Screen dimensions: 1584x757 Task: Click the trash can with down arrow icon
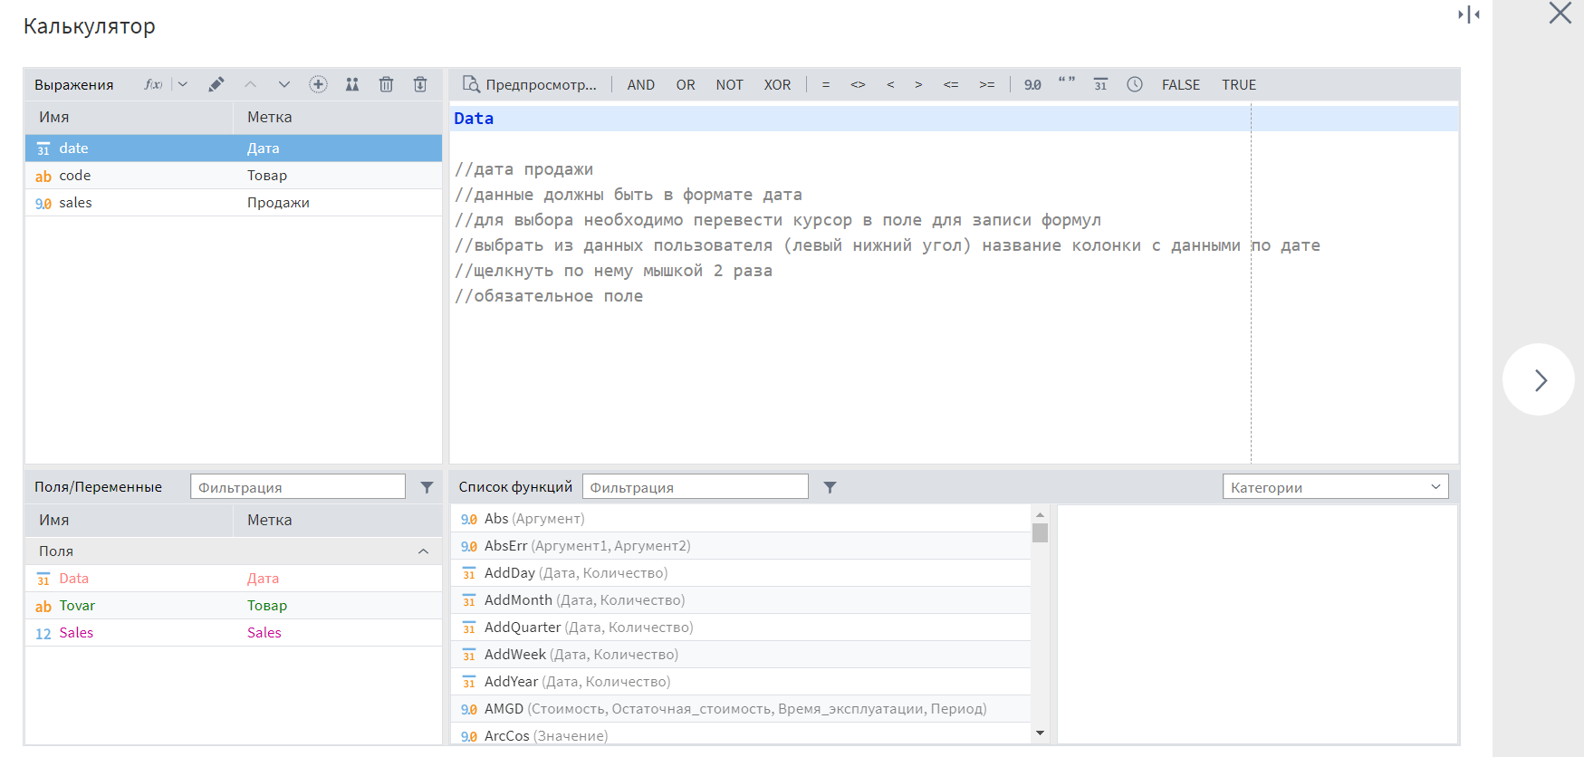pyautogui.click(x=420, y=84)
